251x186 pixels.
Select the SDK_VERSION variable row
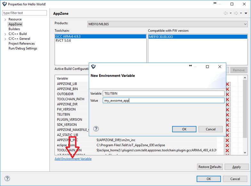click(67, 125)
